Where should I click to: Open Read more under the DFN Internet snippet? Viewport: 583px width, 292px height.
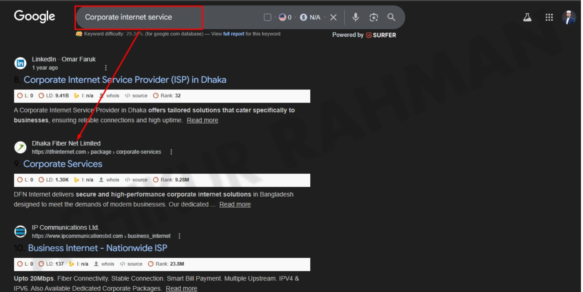click(x=235, y=204)
